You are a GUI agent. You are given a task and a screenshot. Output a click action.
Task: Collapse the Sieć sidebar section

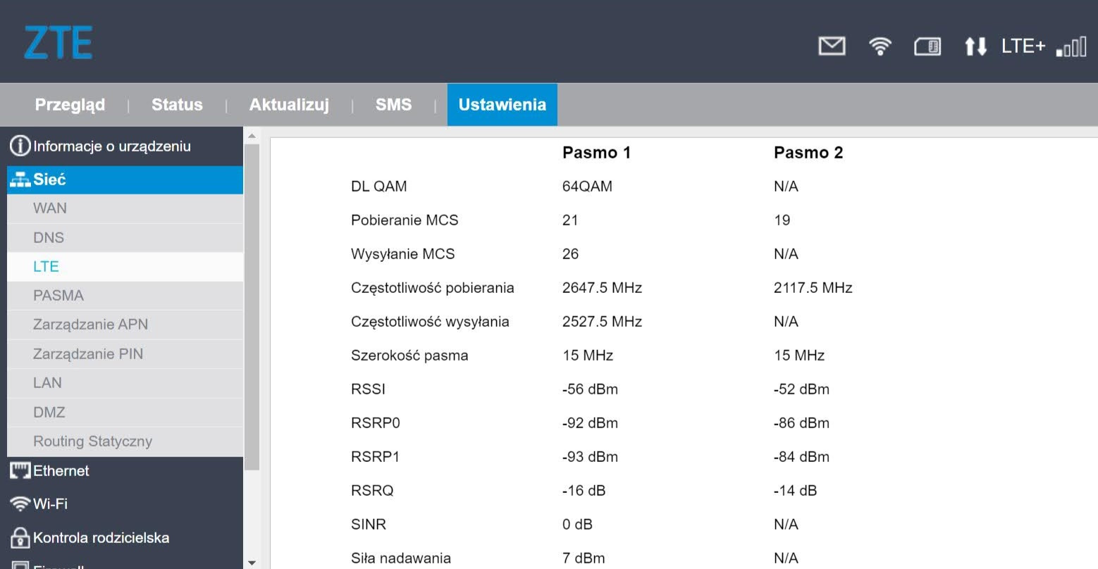pyautogui.click(x=49, y=180)
